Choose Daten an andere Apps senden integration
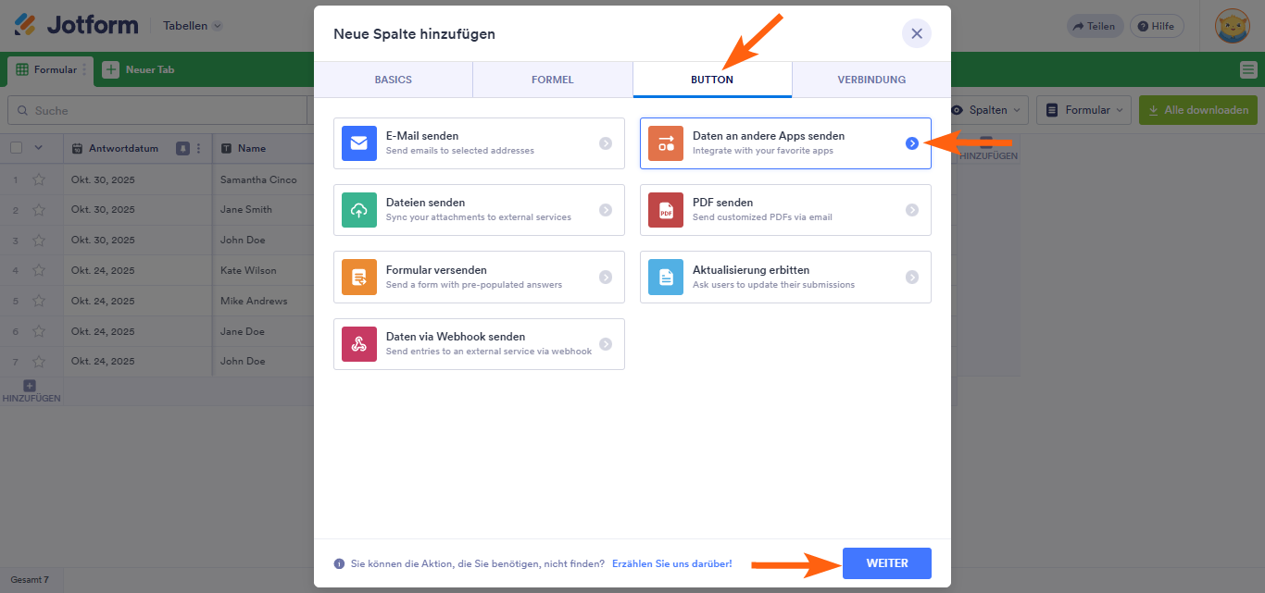The height and width of the screenshot is (593, 1265). [x=785, y=143]
